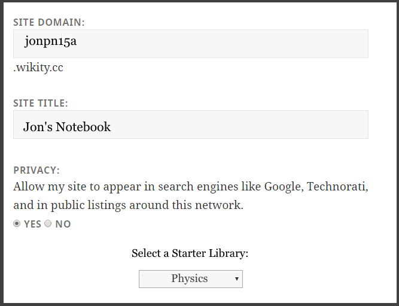Click the PRIVACY heading label
Screen dimensions: 399x306
point(36,170)
